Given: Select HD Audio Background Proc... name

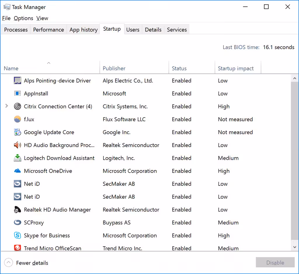Looking at the screenshot, I should [59, 145].
